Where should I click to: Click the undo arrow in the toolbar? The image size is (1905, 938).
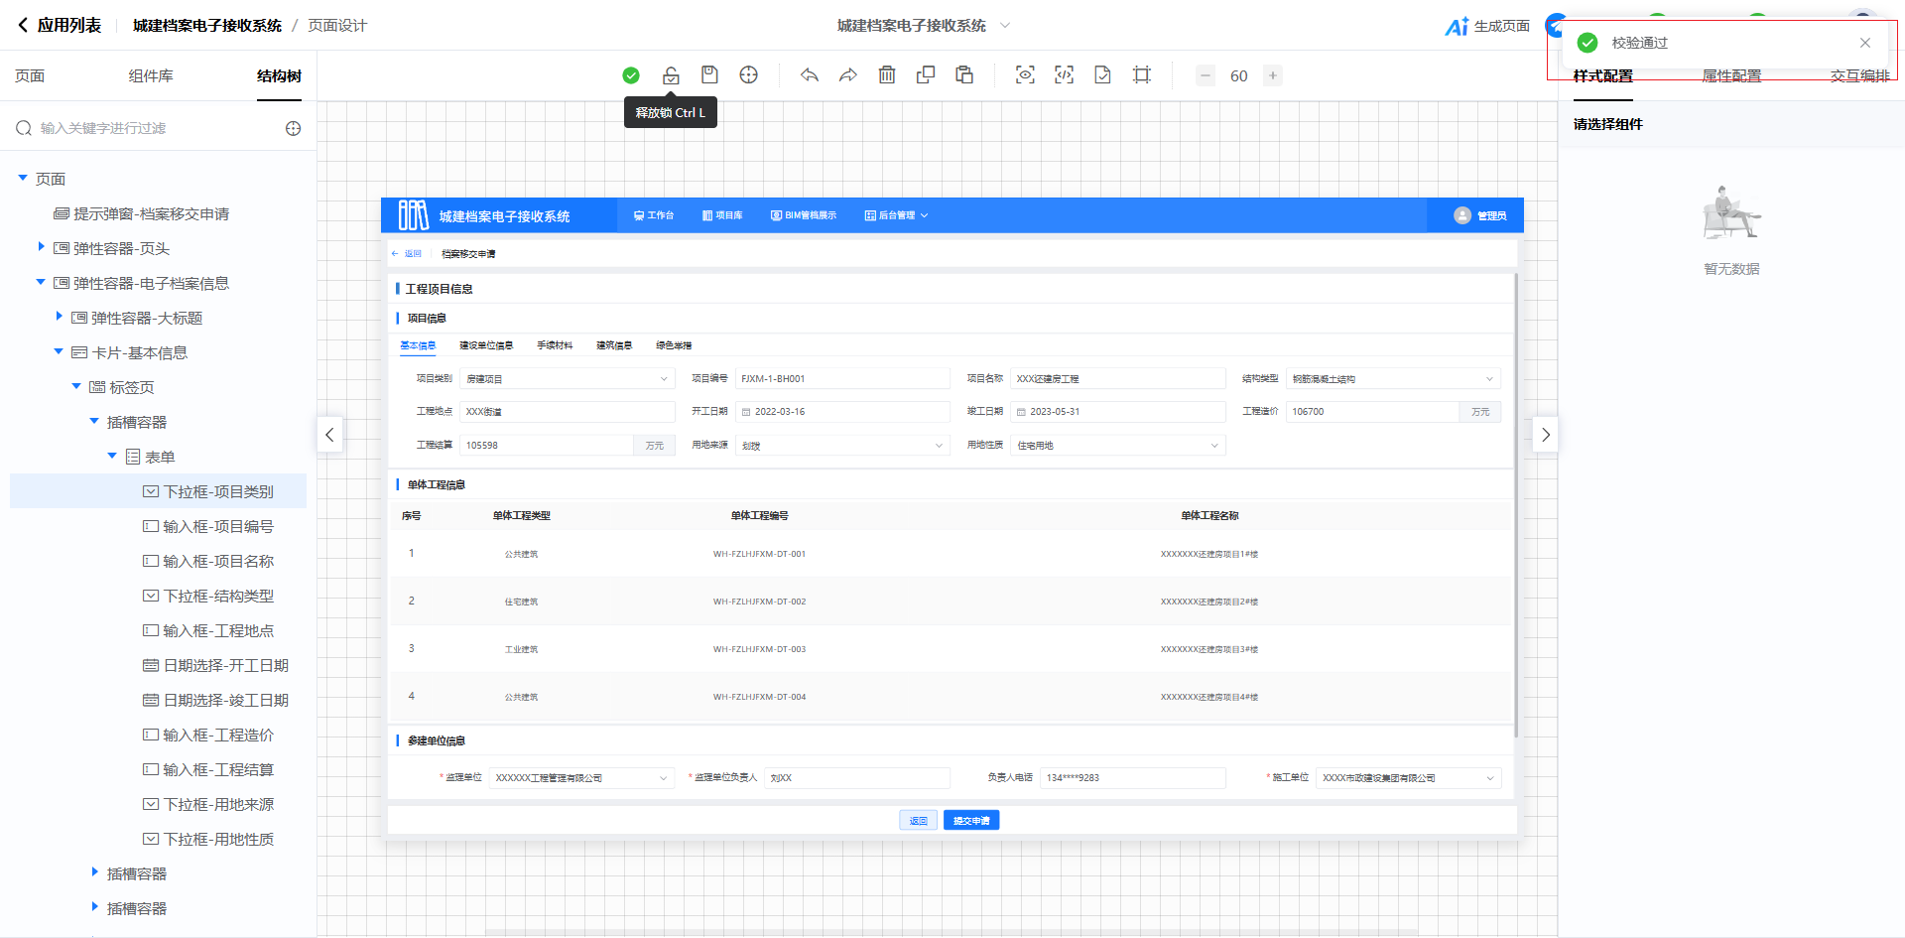pyautogui.click(x=810, y=75)
